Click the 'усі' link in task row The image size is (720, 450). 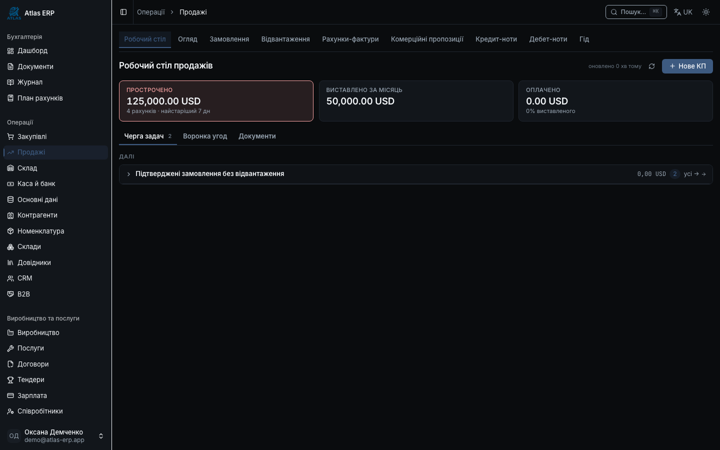pos(695,174)
